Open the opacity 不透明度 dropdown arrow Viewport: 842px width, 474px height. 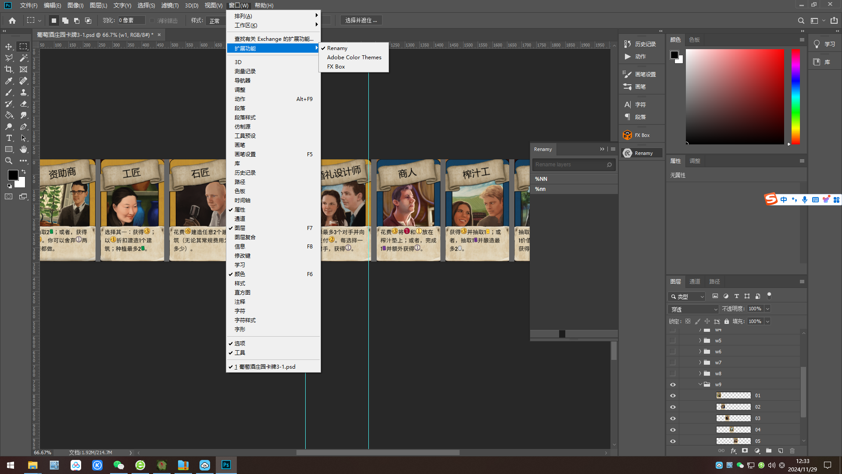point(767,309)
